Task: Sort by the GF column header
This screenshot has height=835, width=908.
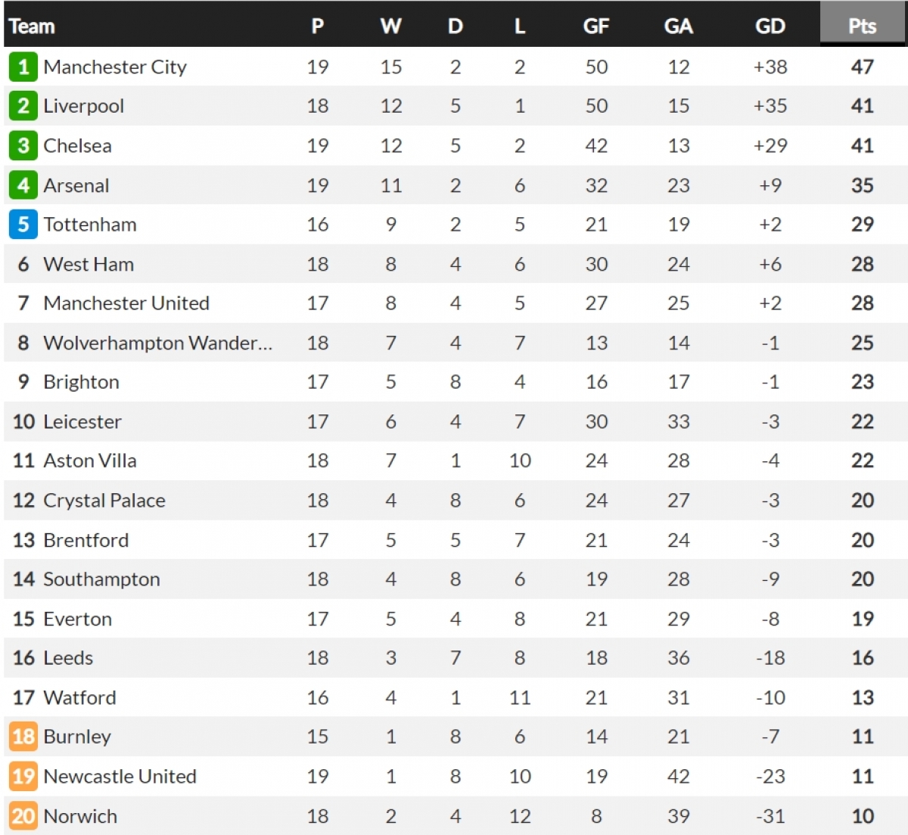Action: (x=595, y=26)
